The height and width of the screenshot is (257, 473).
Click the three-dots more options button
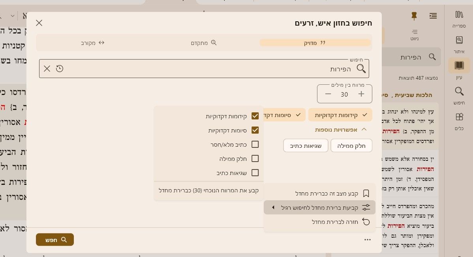(x=367, y=240)
